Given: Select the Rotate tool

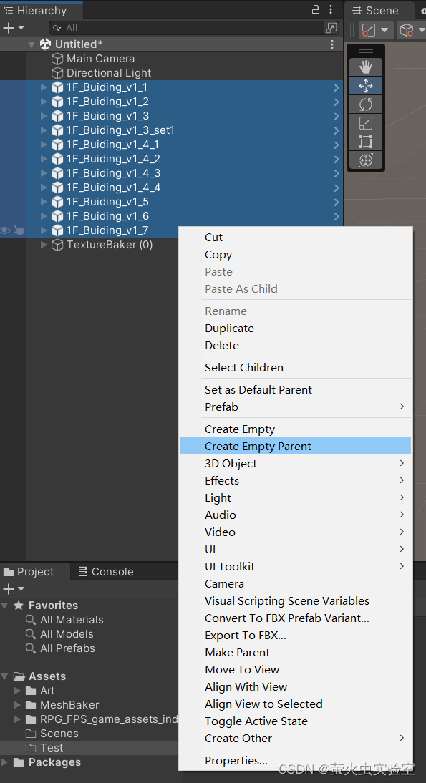Looking at the screenshot, I should [x=366, y=104].
